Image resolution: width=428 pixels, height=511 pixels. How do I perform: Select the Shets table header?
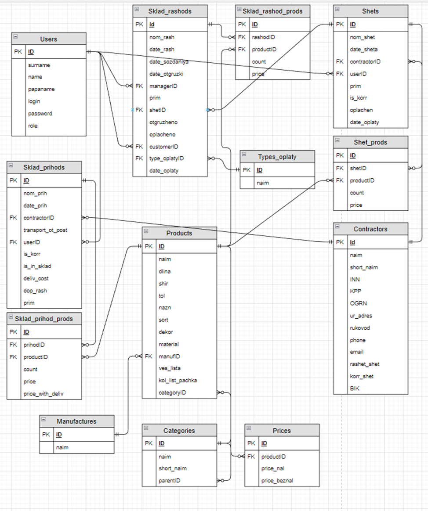(x=370, y=11)
